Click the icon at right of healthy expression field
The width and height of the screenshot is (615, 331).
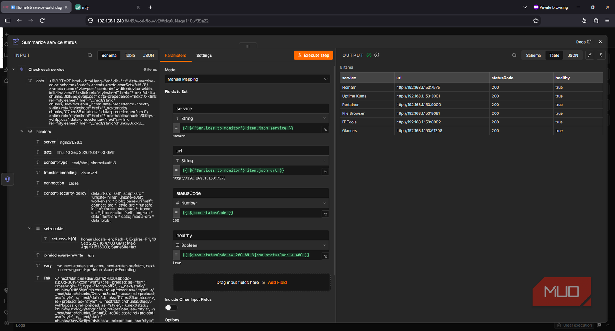pos(325,256)
